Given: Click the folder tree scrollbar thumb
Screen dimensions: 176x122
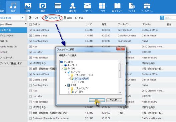Looking at the screenshot, I should point(120,71).
